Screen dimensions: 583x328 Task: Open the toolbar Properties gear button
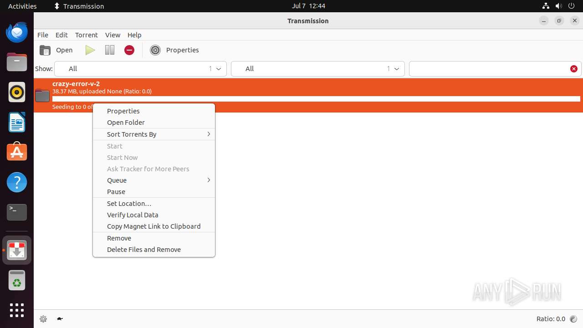pyautogui.click(x=174, y=50)
